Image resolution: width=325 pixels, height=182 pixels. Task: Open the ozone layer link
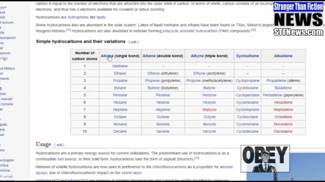[132, 173]
